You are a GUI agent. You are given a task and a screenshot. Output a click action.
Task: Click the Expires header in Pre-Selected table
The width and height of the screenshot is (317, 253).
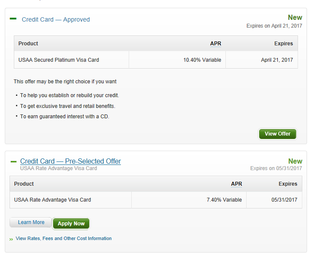point(288,183)
